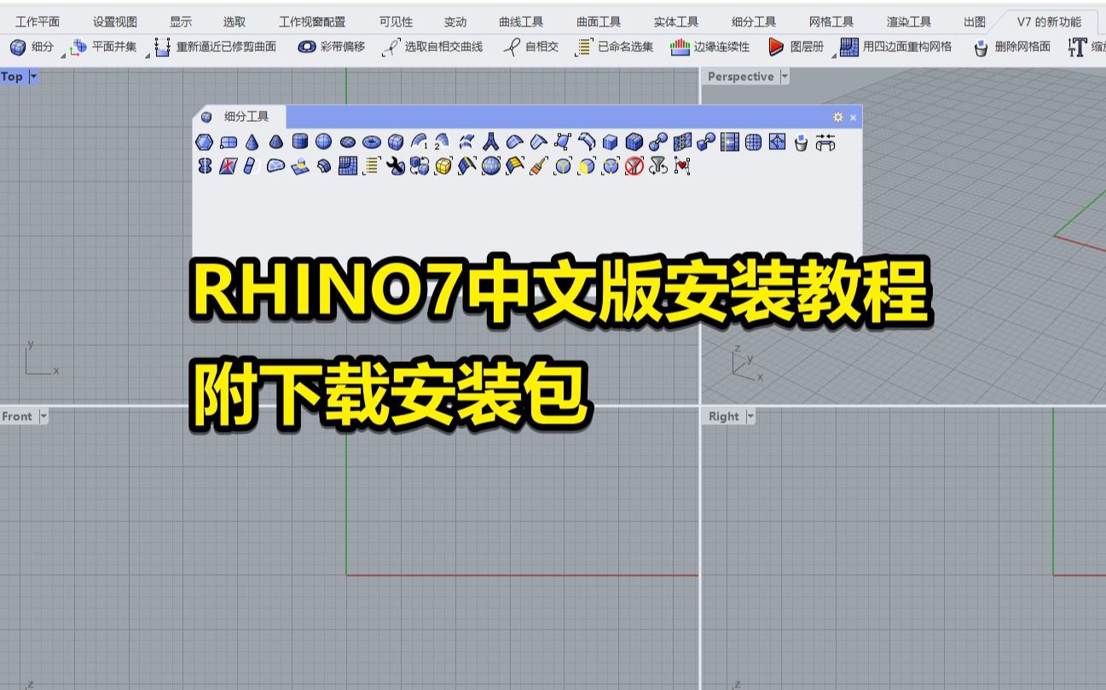Viewport: 1106px width, 690px height.
Task: Create a SubD ellipsoid
Action: pyautogui.click(x=348, y=142)
